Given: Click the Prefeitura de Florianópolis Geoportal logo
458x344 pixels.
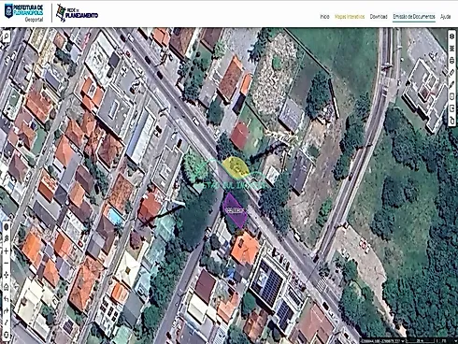Looking at the screenshot, I should coord(24,13).
